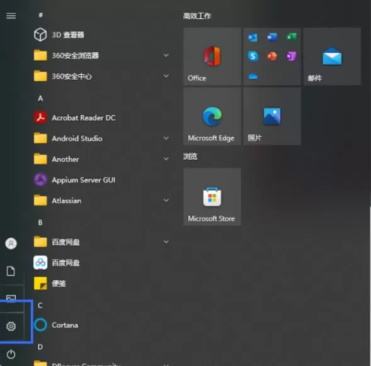Click the 高效工作 group title
This screenshot has width=371, height=366.
pyautogui.click(x=197, y=16)
